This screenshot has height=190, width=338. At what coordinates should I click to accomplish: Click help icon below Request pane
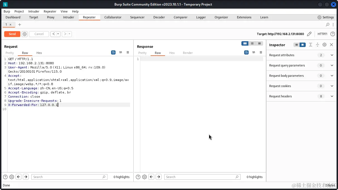coord(5,177)
